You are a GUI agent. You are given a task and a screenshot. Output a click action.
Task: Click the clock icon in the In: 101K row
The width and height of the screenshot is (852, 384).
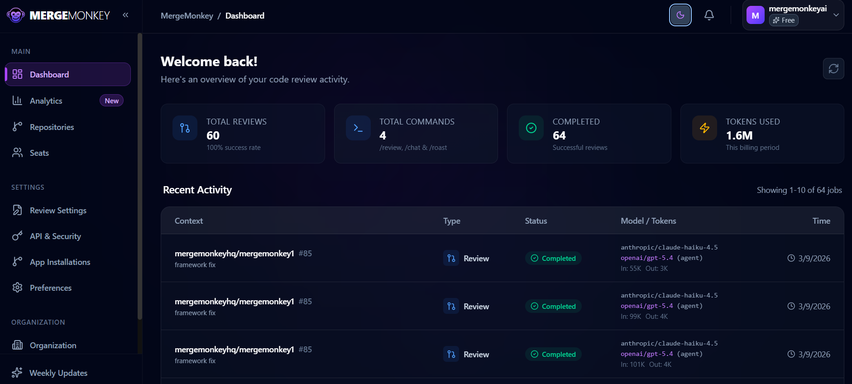[x=791, y=354]
